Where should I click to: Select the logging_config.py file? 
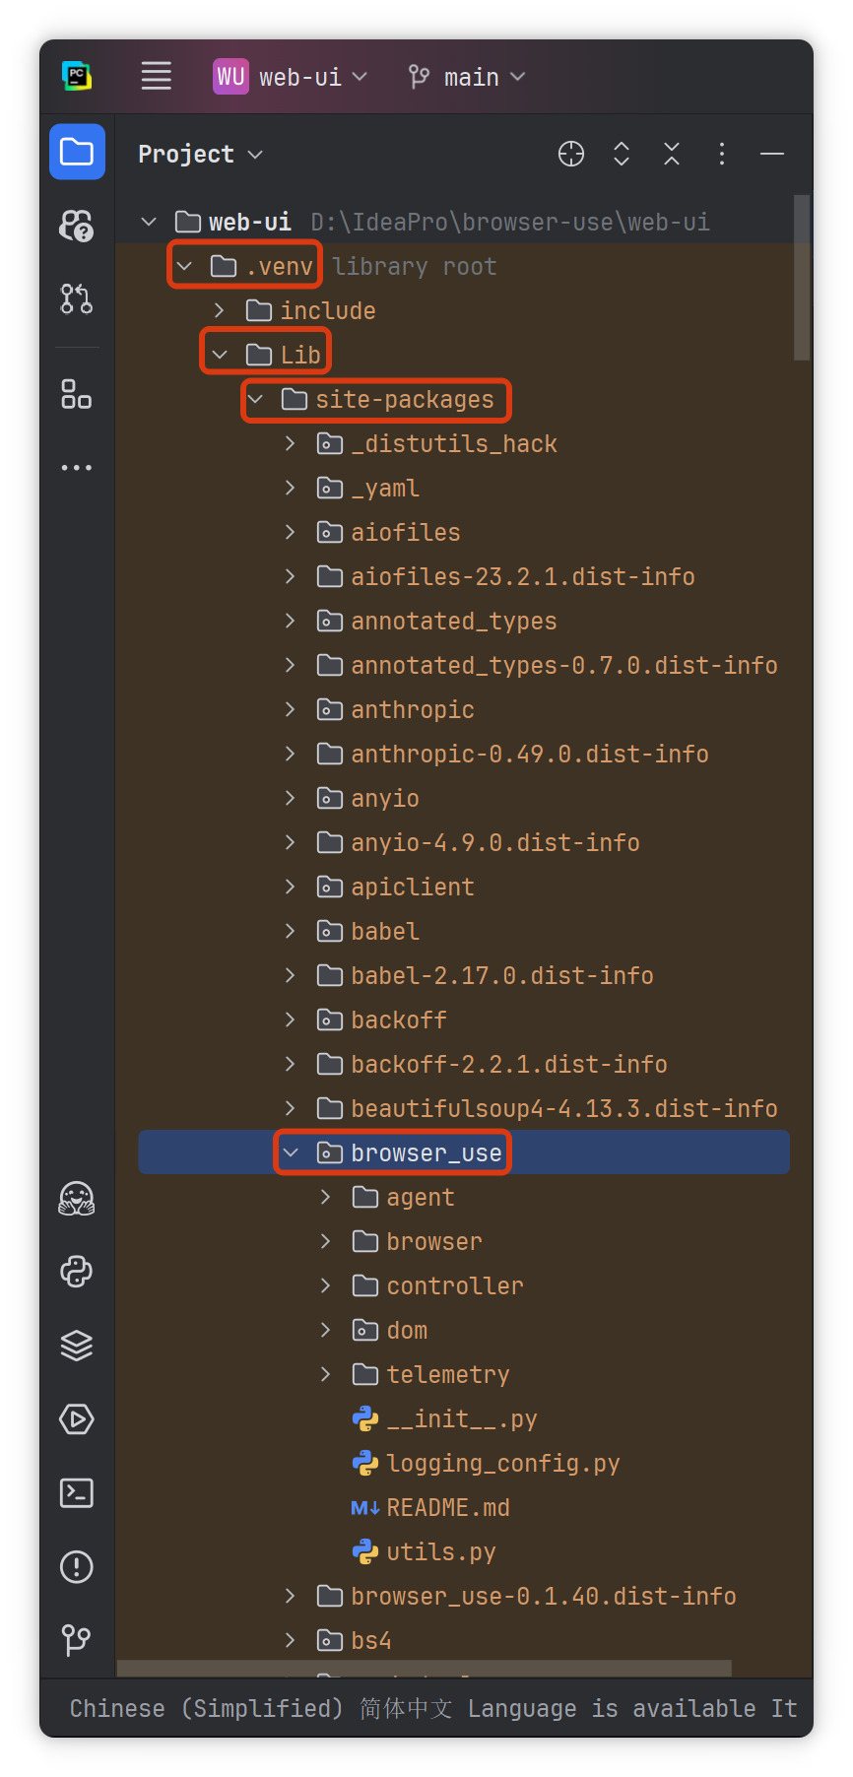pyautogui.click(x=502, y=1463)
